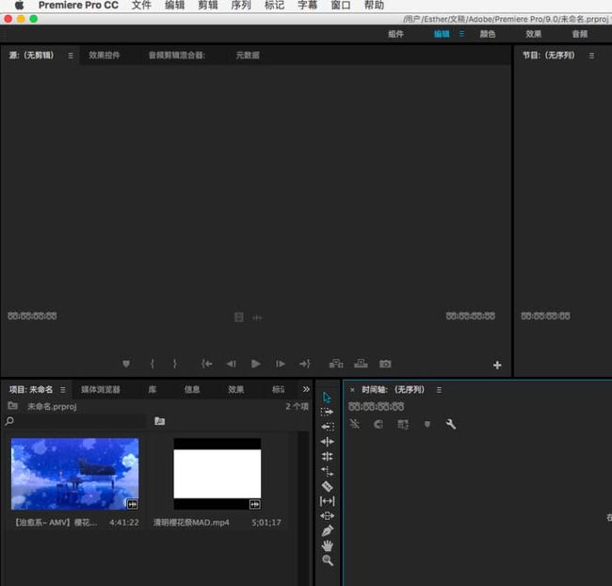Add marker in Source monitor

(x=126, y=364)
